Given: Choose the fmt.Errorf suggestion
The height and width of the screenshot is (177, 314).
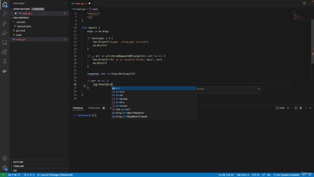Looking at the screenshot, I should coord(154,110).
